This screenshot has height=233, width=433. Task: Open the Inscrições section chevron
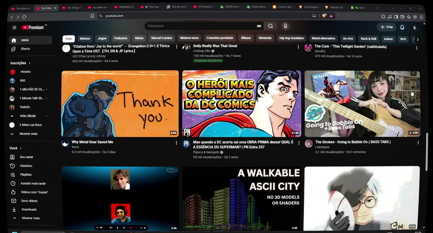[x=29, y=63]
